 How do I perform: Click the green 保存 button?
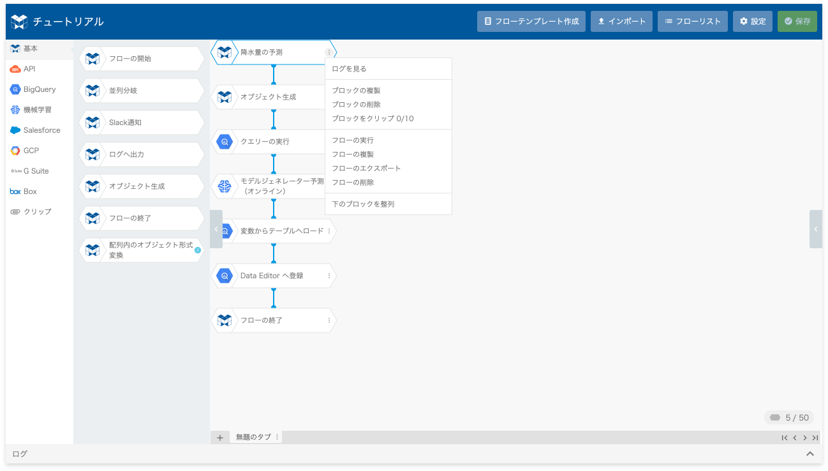click(x=797, y=21)
